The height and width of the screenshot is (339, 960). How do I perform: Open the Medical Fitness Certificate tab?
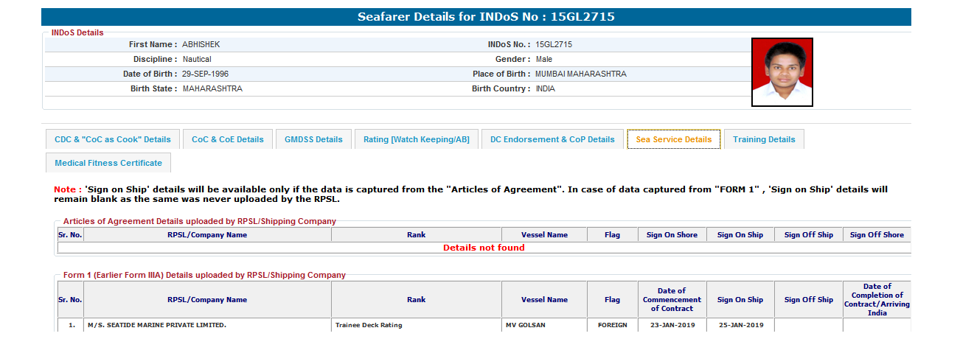[108, 163]
